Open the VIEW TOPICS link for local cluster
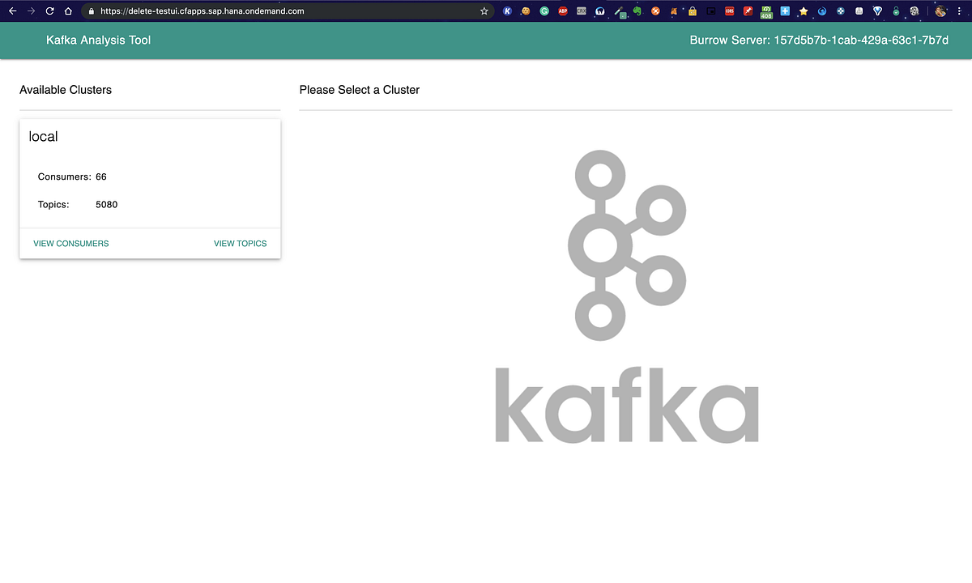Viewport: 972px width, 583px height. 240,243
